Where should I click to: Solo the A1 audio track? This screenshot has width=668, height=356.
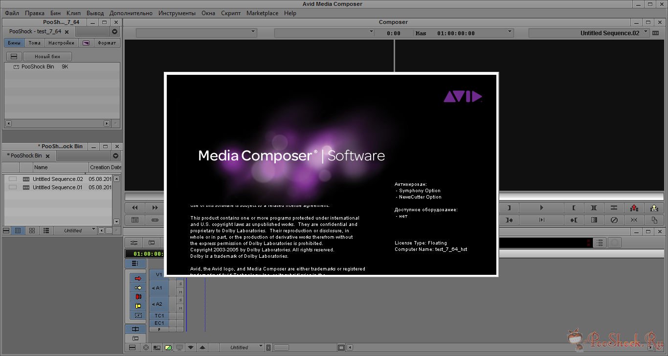point(180,284)
